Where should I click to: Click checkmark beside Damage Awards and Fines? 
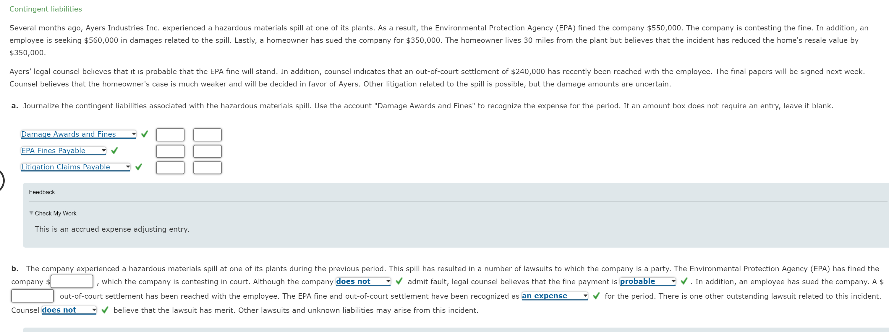(x=144, y=134)
